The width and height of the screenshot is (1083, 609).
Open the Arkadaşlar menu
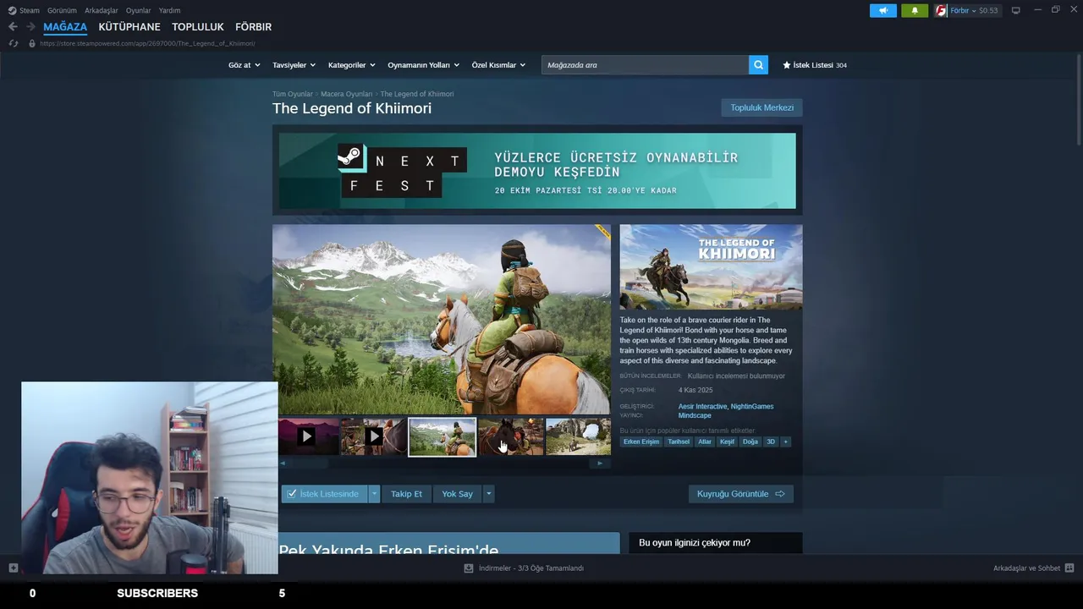(x=102, y=10)
